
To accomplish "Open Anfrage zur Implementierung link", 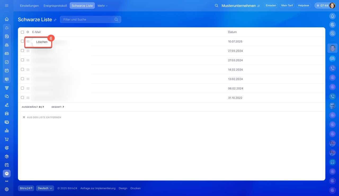I will [x=98, y=188].
